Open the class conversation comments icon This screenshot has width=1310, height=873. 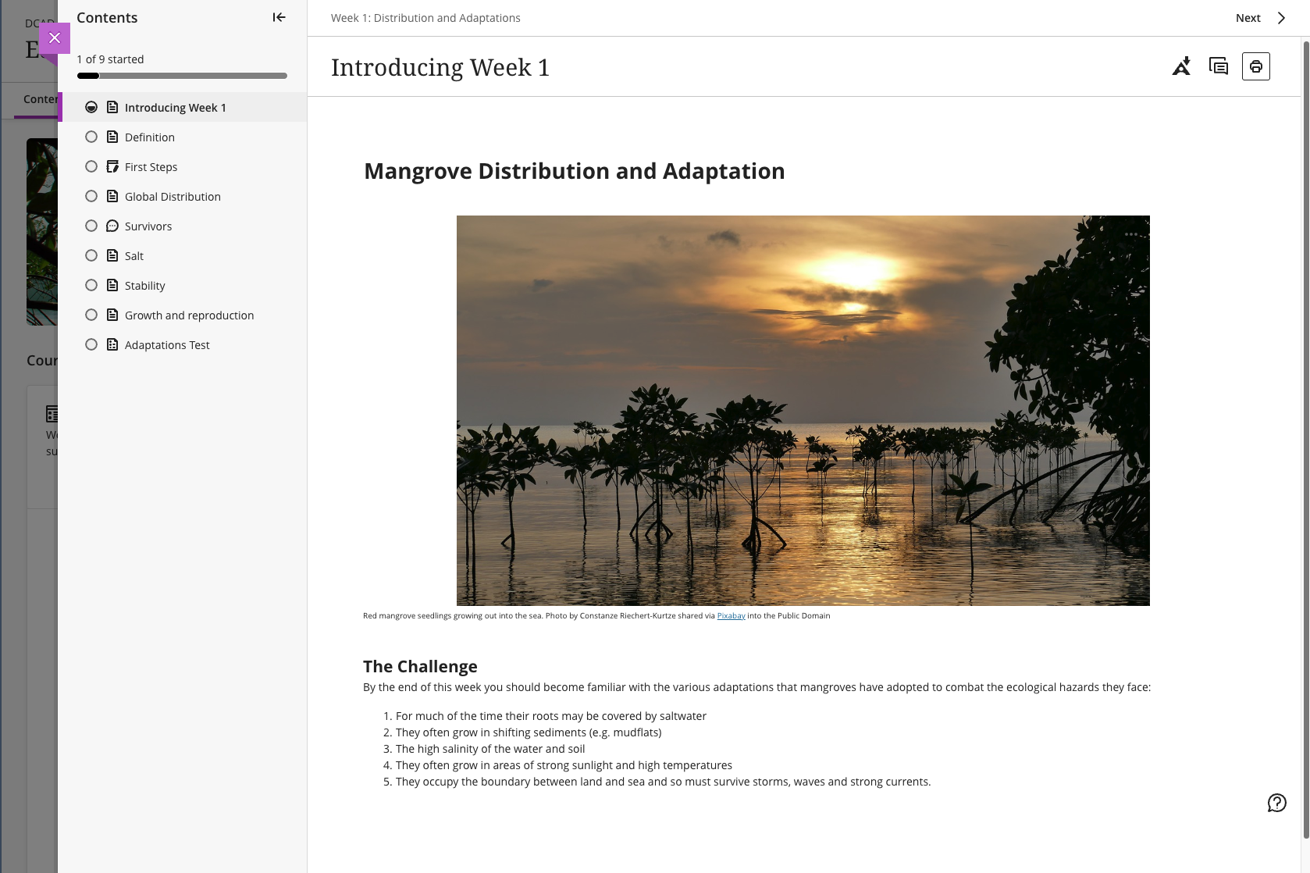click(1218, 66)
